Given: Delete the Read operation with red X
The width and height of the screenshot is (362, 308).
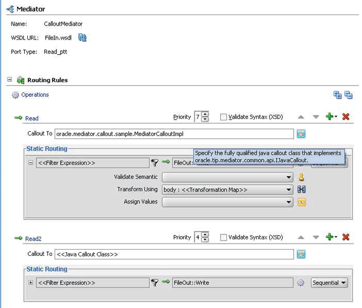Looking at the screenshot, I should (x=346, y=117).
